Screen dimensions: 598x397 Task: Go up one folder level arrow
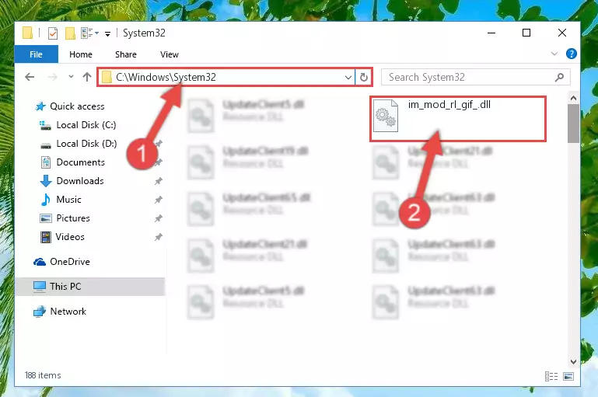click(x=87, y=77)
